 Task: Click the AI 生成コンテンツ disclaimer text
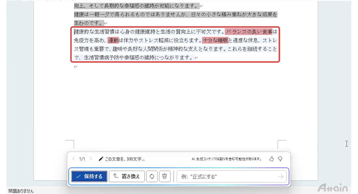(x=226, y=159)
